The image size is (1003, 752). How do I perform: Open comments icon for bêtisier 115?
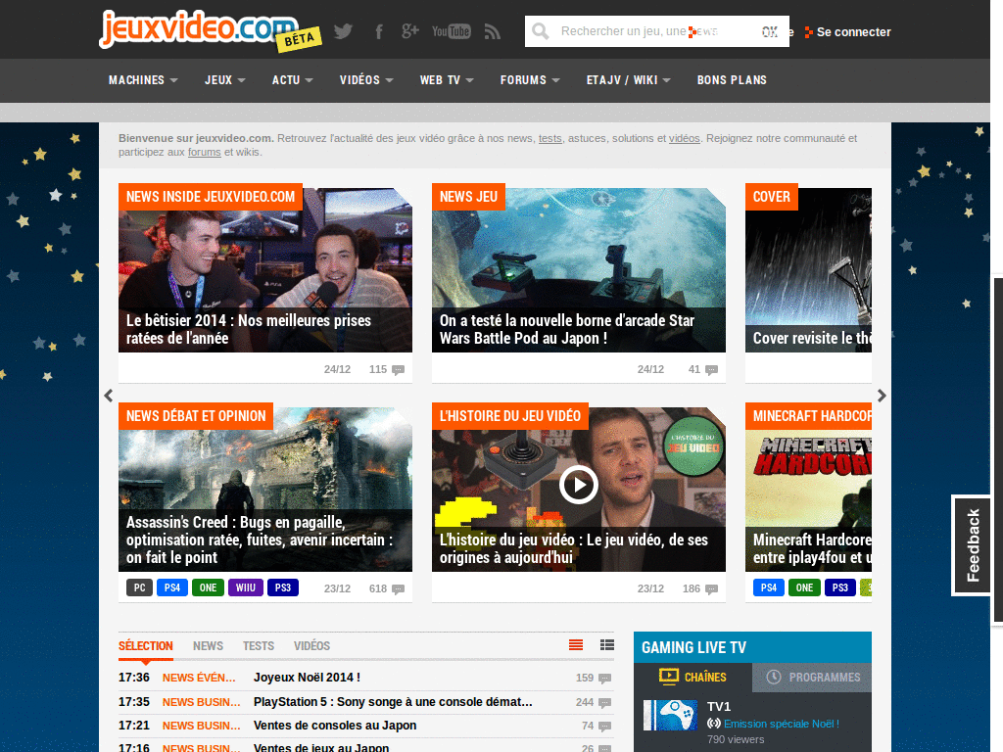[398, 369]
